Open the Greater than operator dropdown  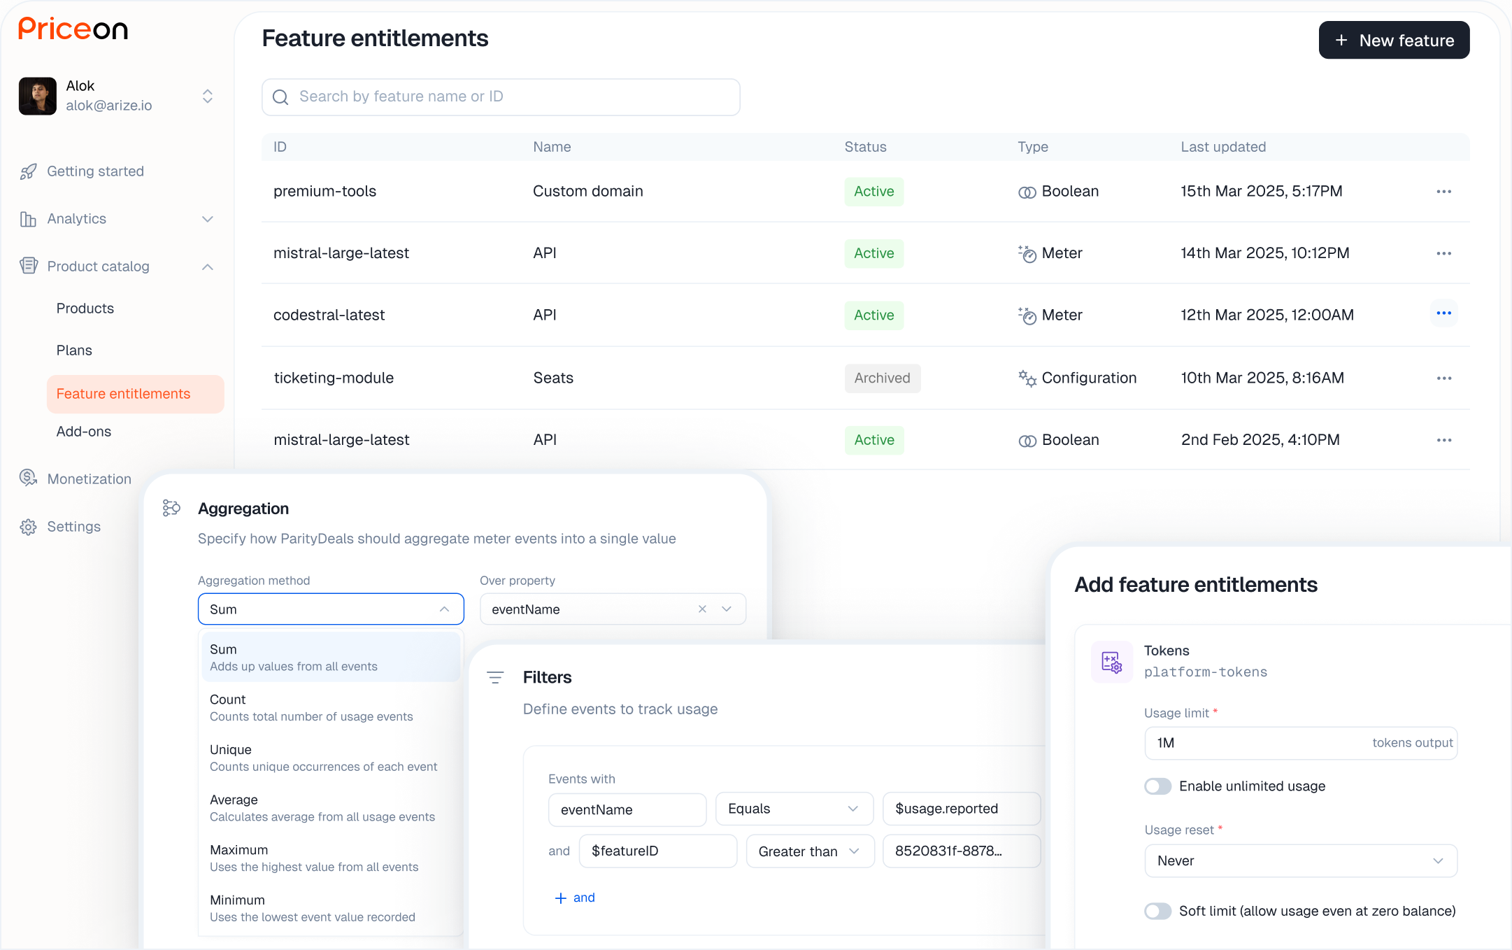pyautogui.click(x=811, y=851)
